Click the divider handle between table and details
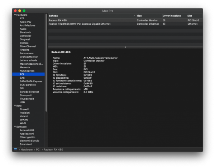The width and height of the screenshot is (215, 168). (x=125, y=47)
